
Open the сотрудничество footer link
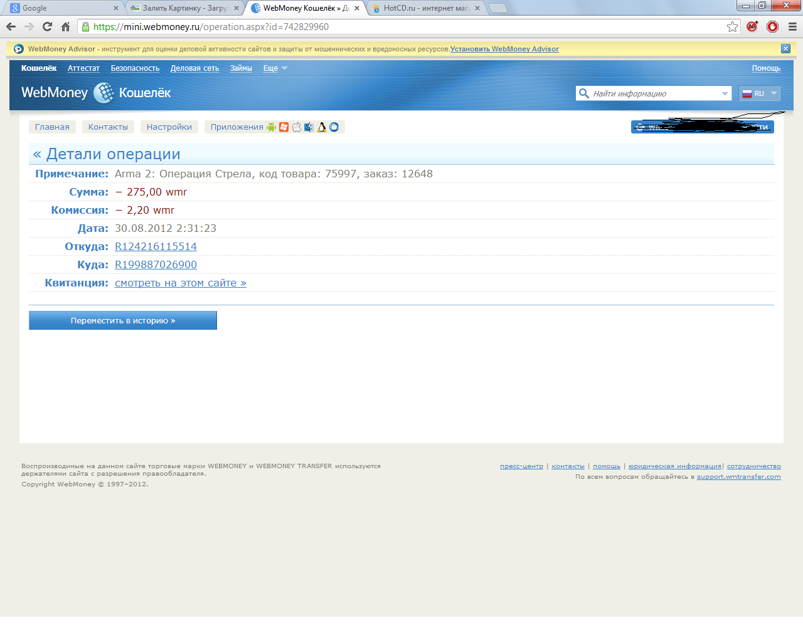point(754,466)
